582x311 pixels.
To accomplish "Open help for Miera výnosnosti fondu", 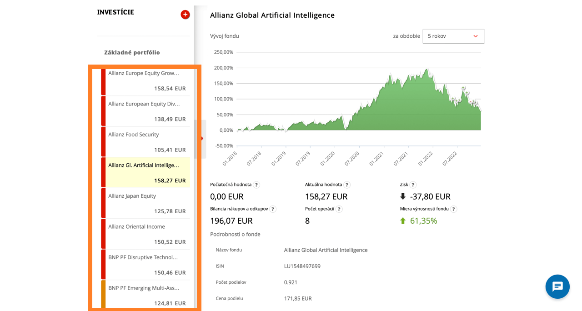I will click(454, 209).
